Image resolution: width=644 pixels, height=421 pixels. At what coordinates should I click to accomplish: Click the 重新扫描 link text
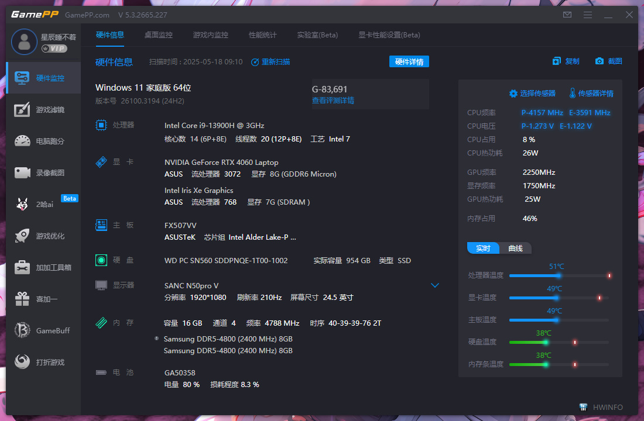[276, 62]
